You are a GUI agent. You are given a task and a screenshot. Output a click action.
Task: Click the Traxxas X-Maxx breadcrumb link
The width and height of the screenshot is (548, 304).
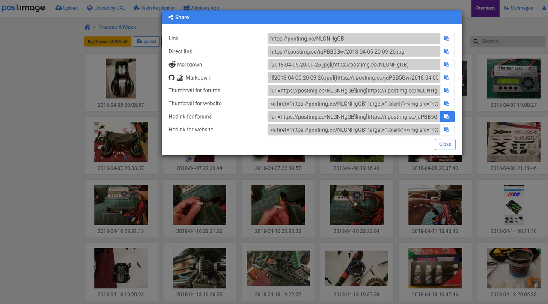click(x=117, y=27)
